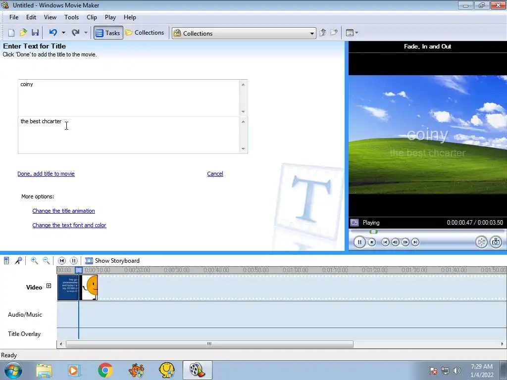The width and height of the screenshot is (507, 380).
Task: Narrate timeline microphone icon
Action: 18,260
